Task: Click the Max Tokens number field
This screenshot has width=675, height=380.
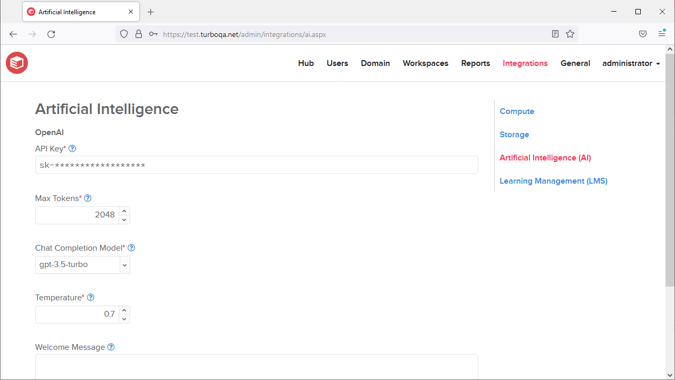Action: [x=78, y=215]
